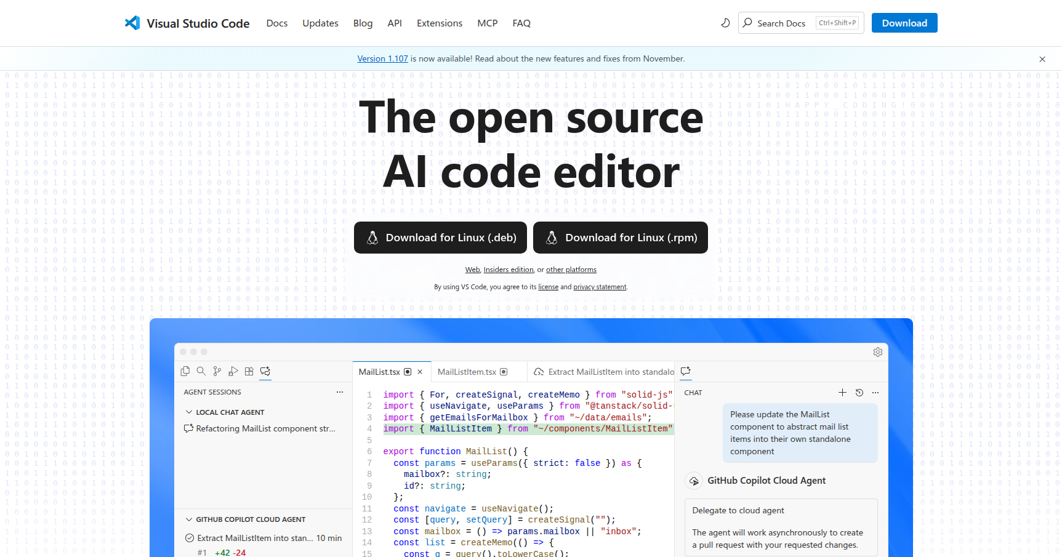Open the Docs navigation item
This screenshot has height=557, width=1062.
click(x=276, y=23)
